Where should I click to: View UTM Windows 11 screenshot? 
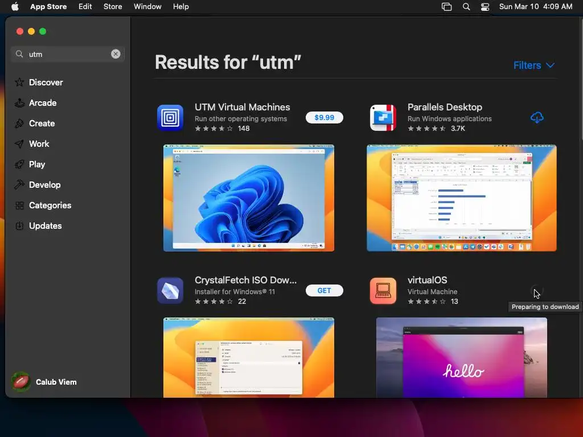(249, 197)
